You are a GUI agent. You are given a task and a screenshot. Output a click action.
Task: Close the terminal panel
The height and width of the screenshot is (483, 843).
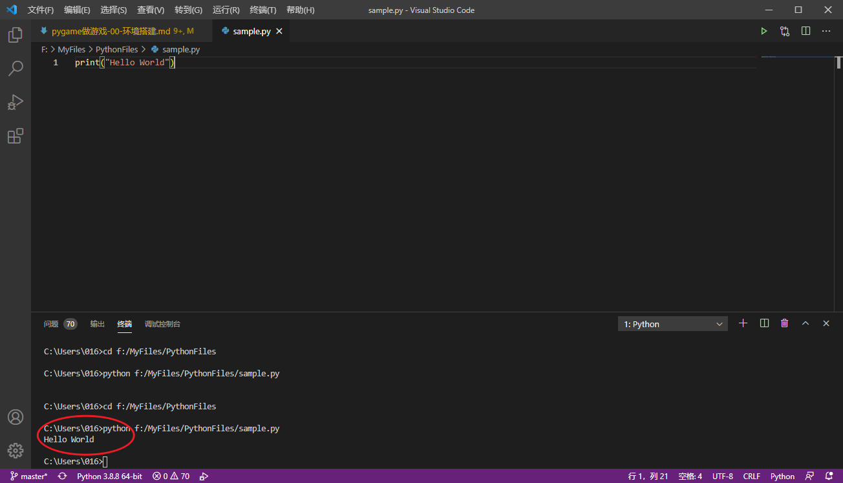pyautogui.click(x=826, y=323)
